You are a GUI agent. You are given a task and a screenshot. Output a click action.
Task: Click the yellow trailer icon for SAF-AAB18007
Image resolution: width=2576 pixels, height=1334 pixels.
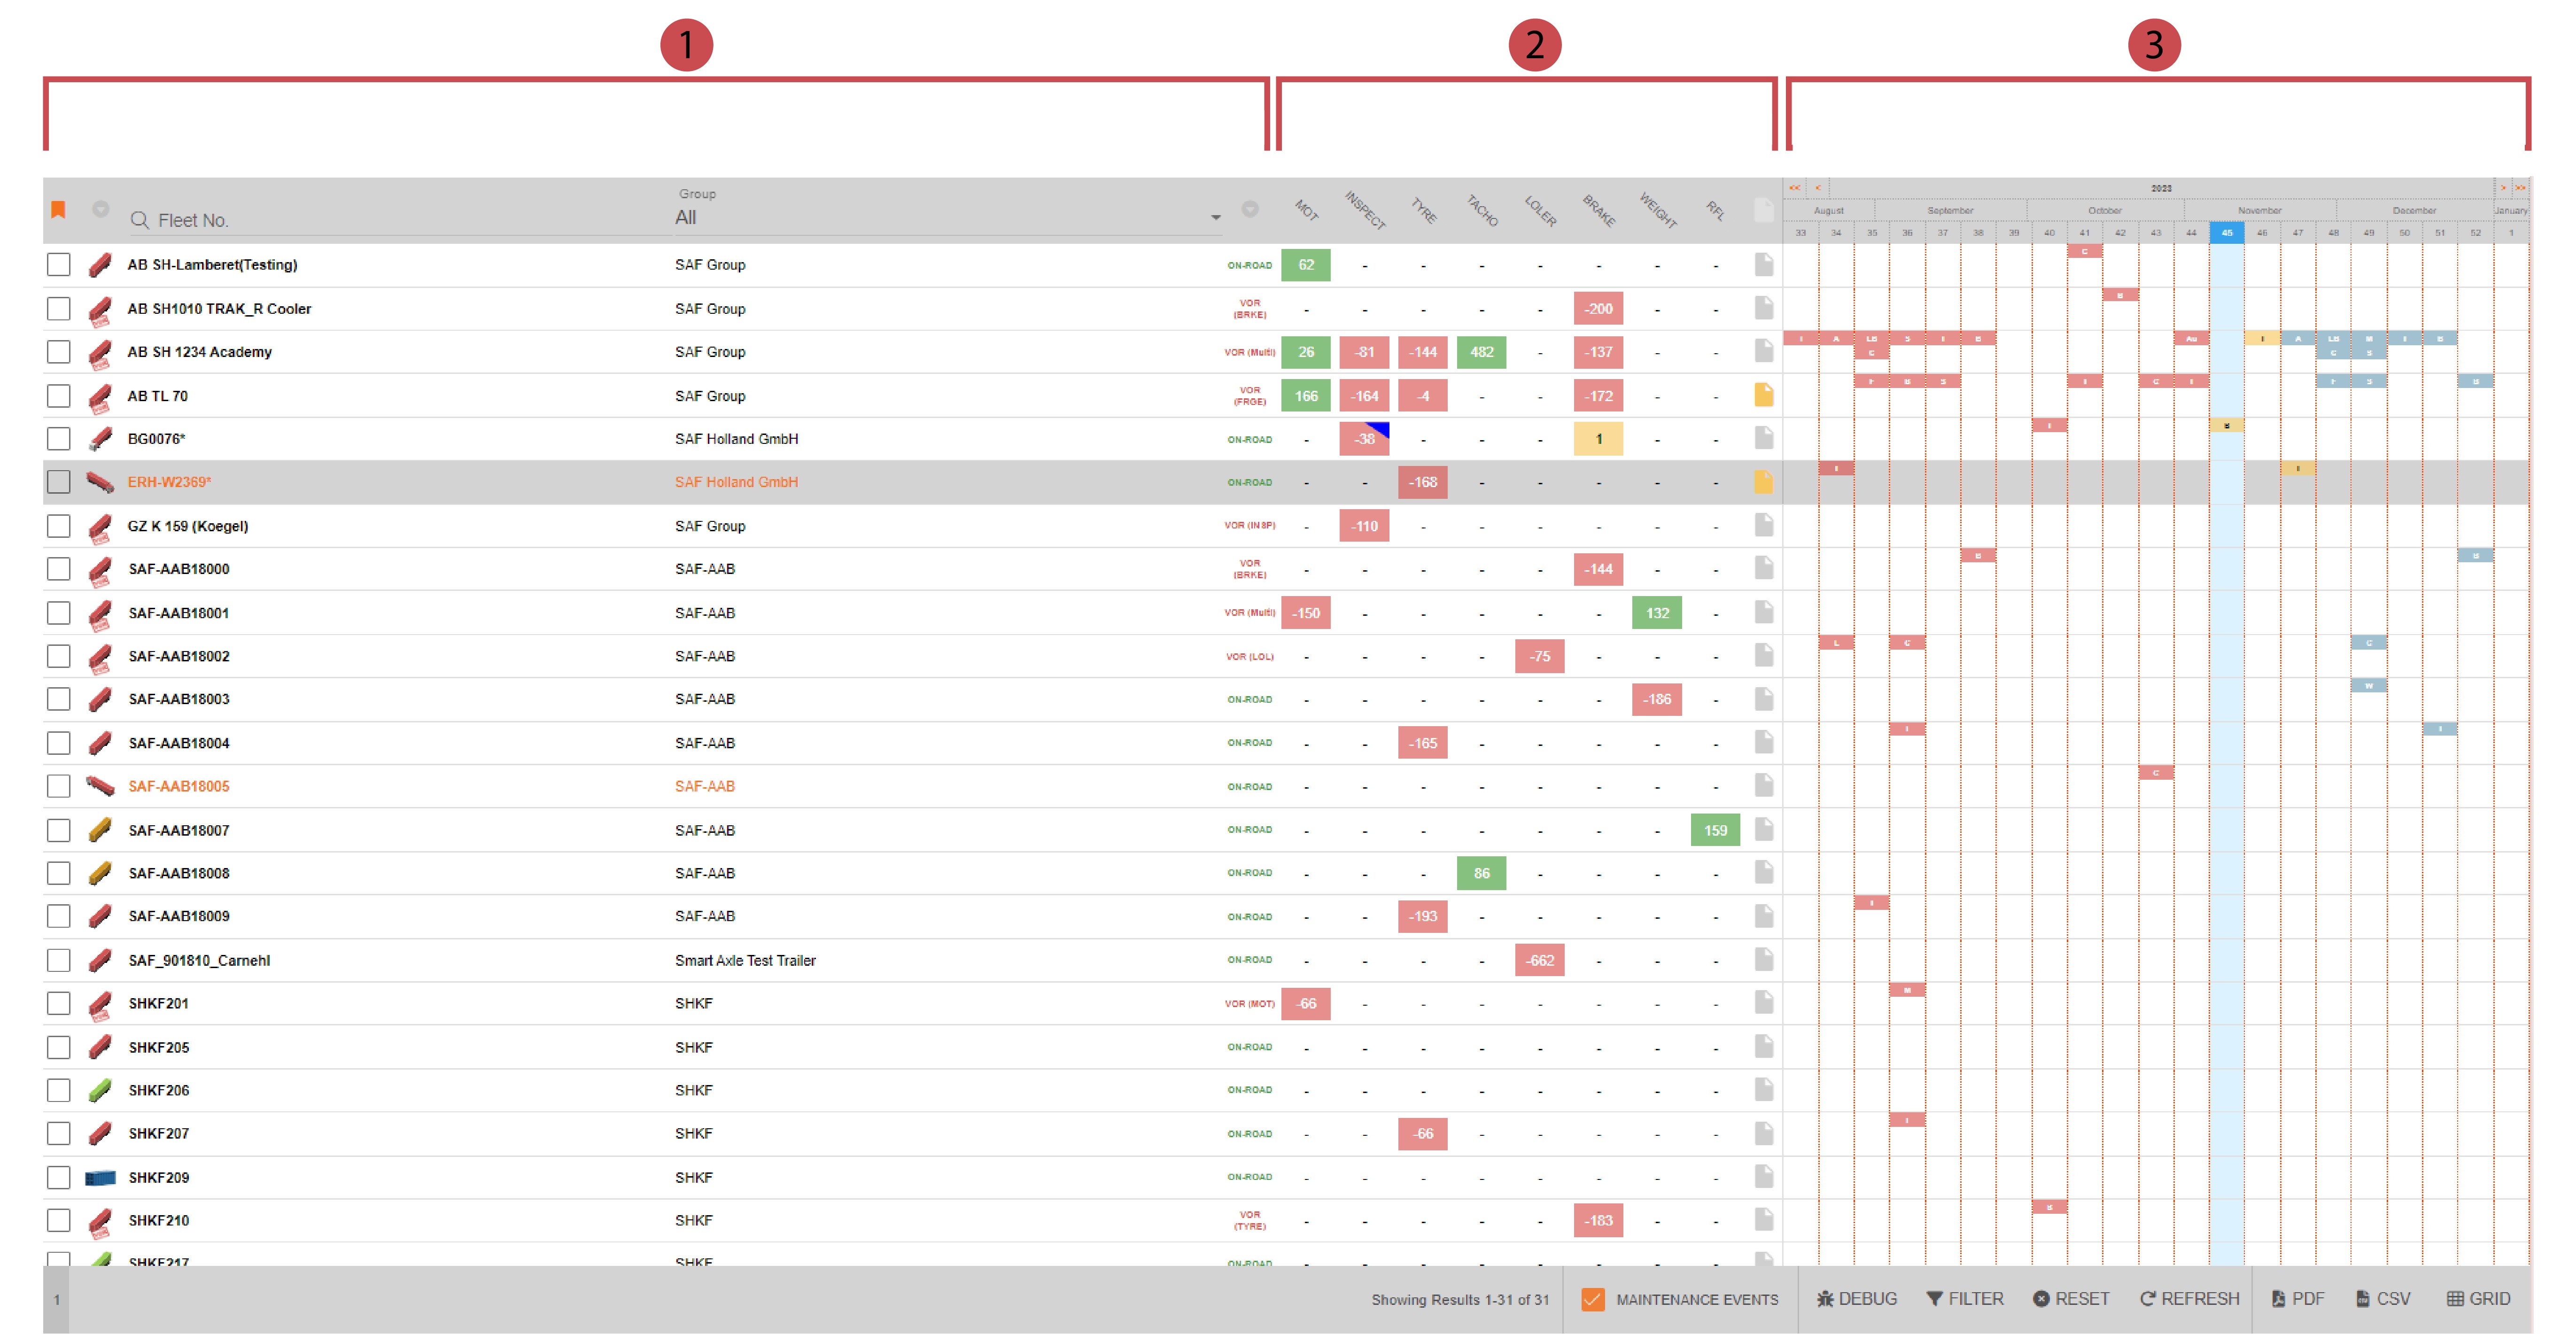(100, 830)
